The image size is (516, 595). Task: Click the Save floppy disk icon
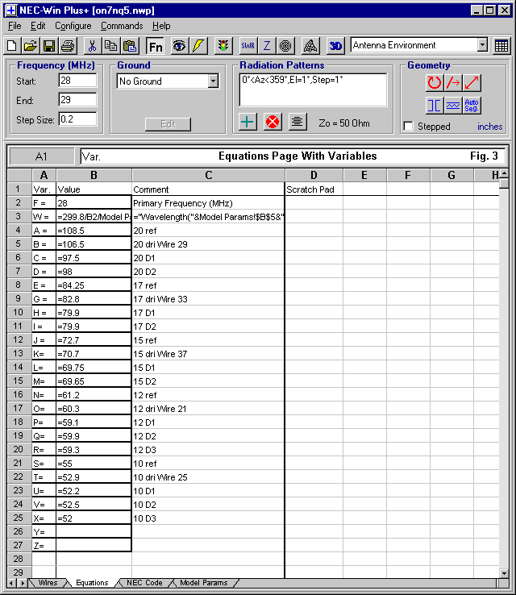click(x=48, y=46)
